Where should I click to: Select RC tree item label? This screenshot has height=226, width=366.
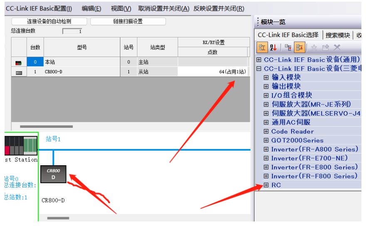click(276, 185)
